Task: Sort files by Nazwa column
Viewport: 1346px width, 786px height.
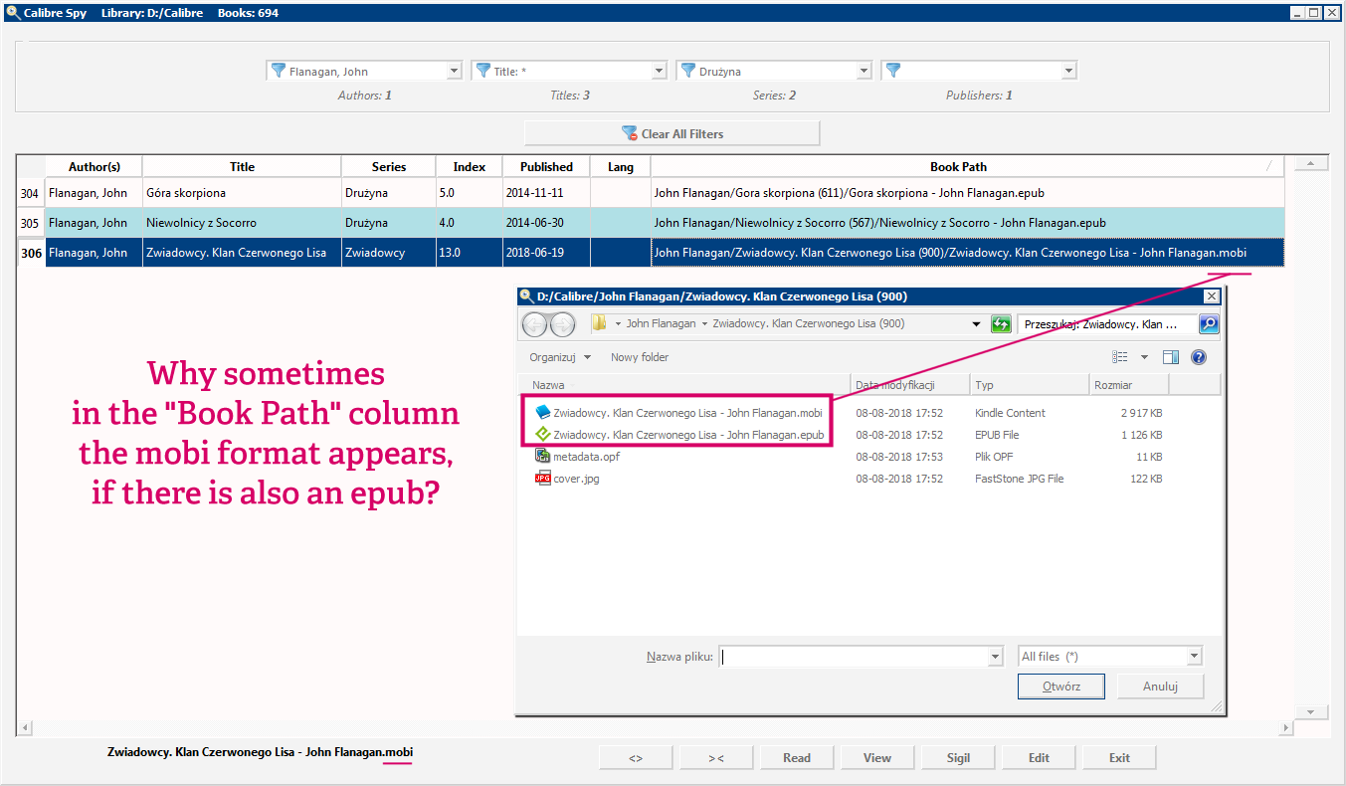Action: (x=686, y=385)
